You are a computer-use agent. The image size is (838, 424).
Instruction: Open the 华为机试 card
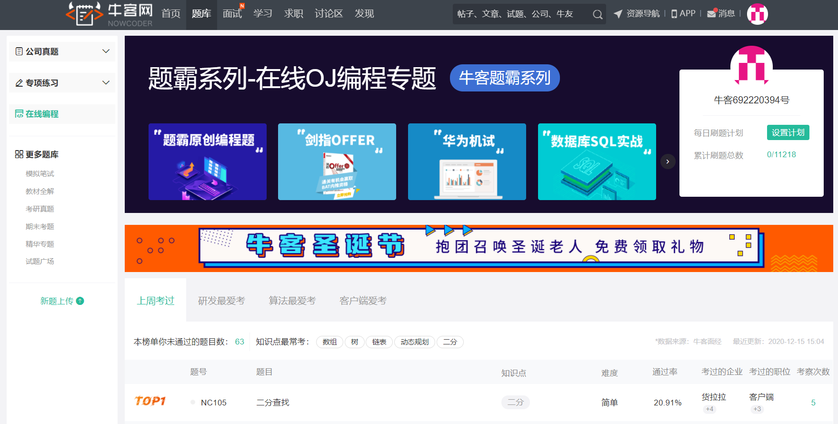(x=467, y=162)
